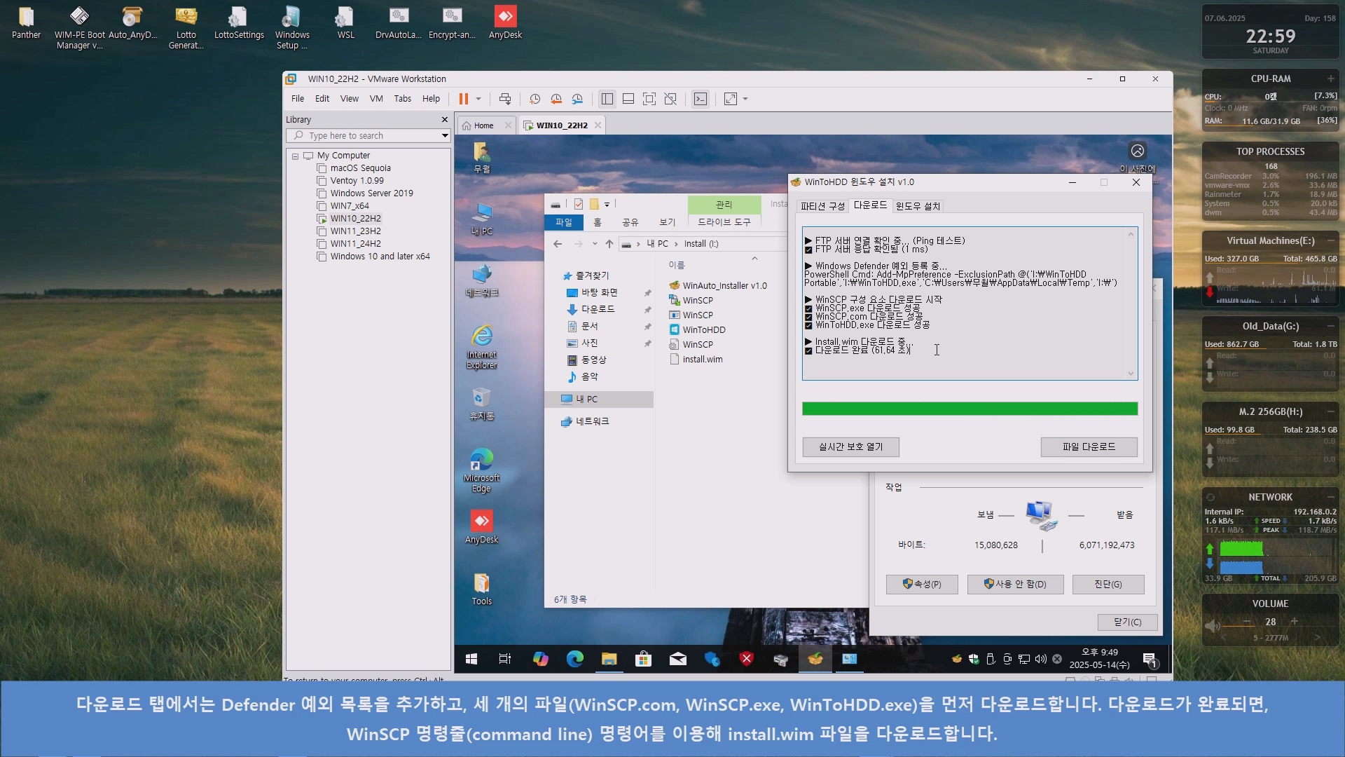Select WIN11_24H2 in the library
The height and width of the screenshot is (757, 1345).
[x=355, y=244]
